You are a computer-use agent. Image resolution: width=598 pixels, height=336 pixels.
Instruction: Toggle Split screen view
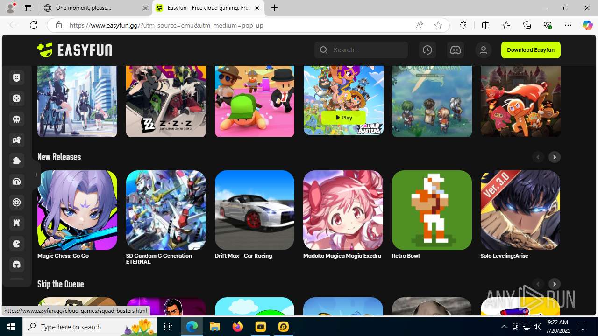pos(485,25)
